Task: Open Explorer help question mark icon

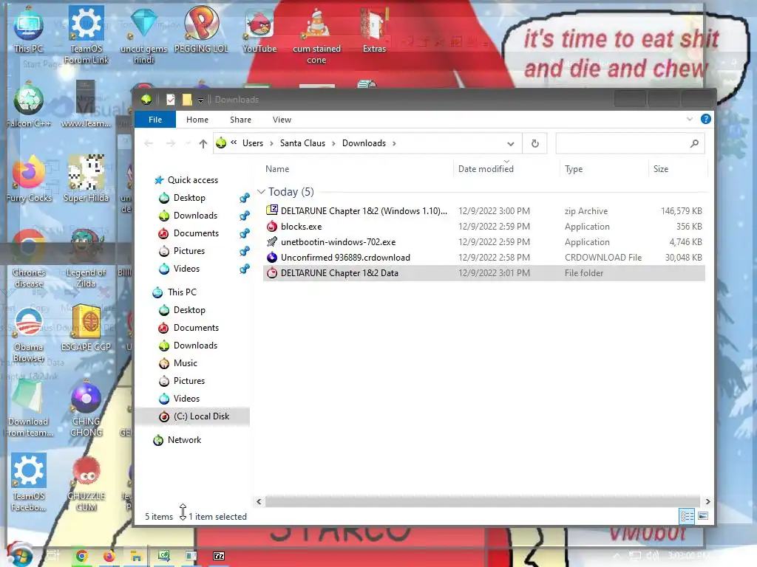Action: pyautogui.click(x=705, y=119)
